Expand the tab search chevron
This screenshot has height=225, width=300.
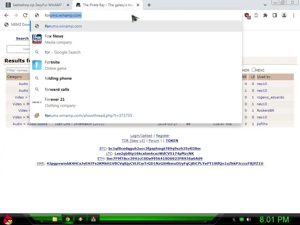point(265,5)
